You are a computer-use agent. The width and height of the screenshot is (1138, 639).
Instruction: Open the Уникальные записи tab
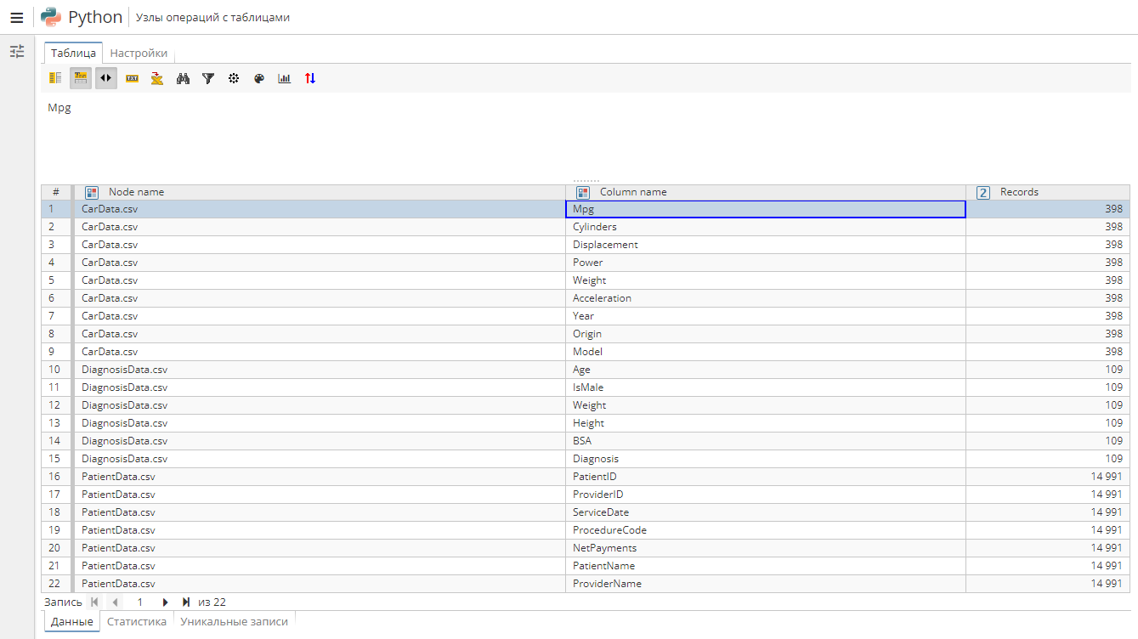pos(235,621)
